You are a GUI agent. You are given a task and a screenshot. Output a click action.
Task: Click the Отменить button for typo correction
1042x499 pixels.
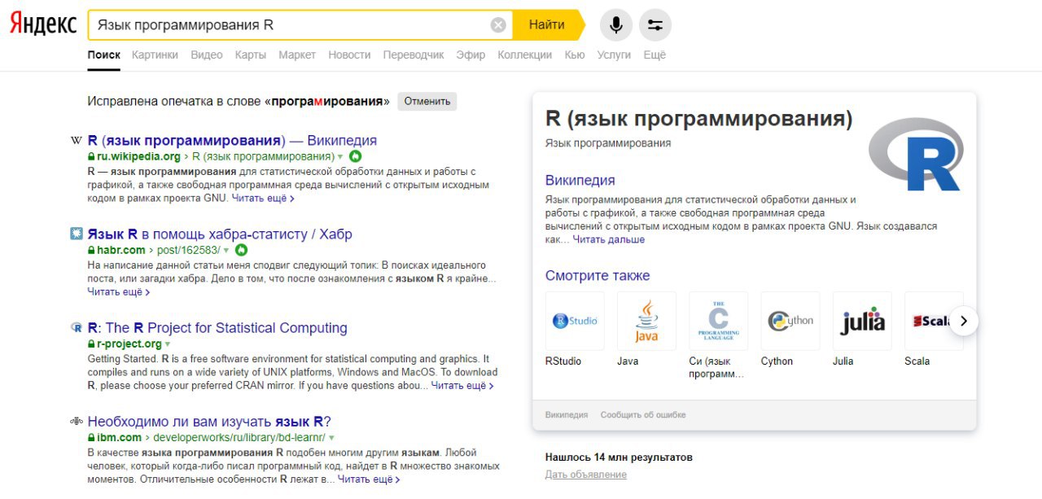pos(427,102)
